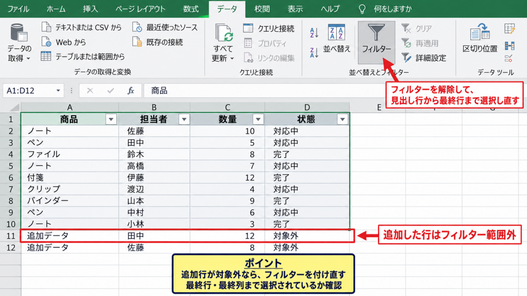Click the Remove Duplicates icon in データ ツール
Viewport: 527px width, 296px height.
pyautogui.click(x=510, y=45)
